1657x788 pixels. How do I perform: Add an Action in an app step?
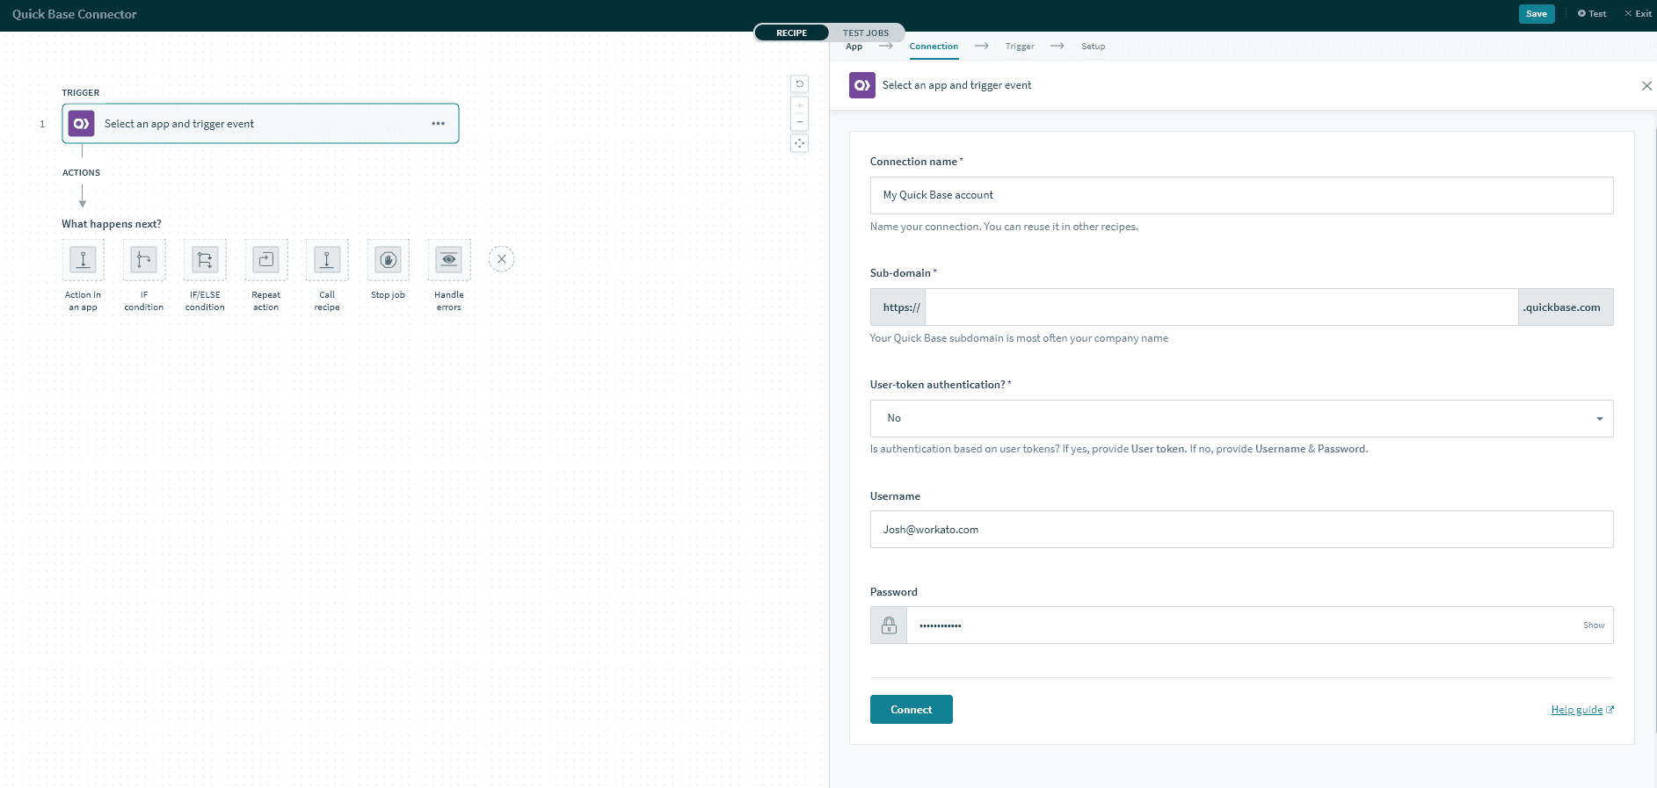[83, 260]
